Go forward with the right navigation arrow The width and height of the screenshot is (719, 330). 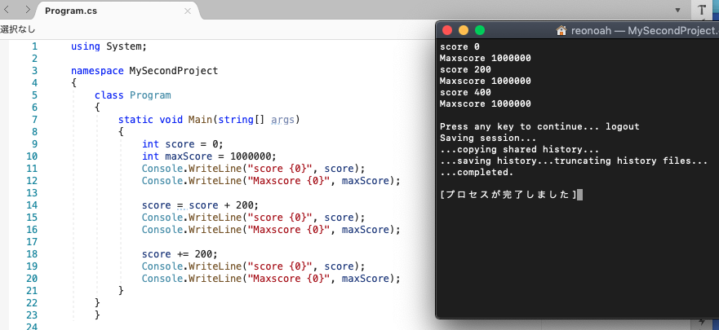(x=28, y=10)
